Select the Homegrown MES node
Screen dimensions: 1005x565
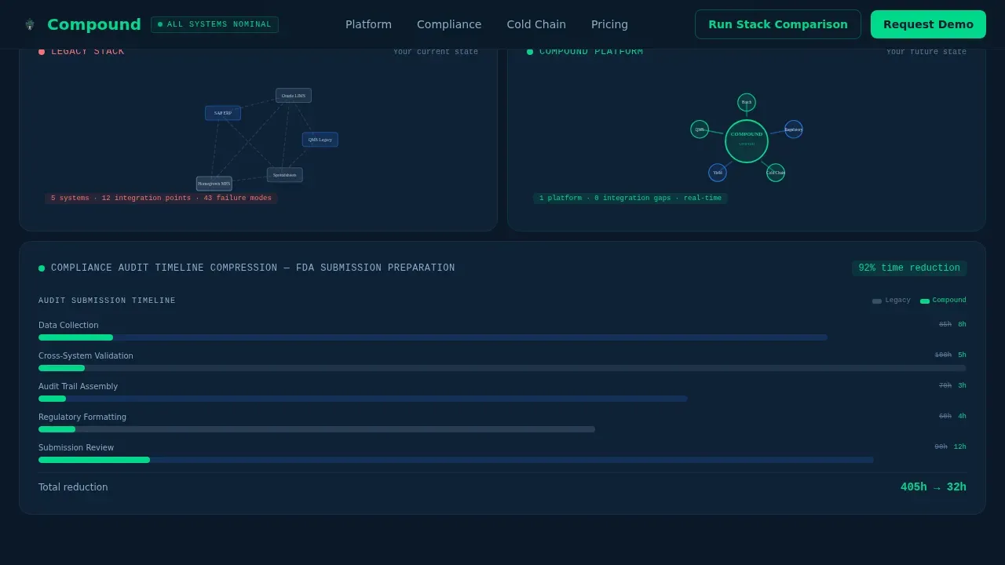tap(214, 184)
